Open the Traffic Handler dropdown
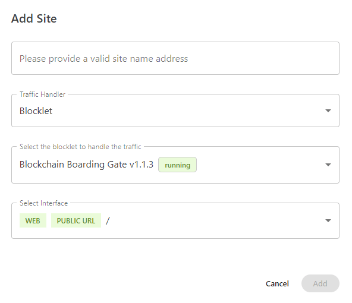The image size is (352, 303). pyautogui.click(x=175, y=111)
